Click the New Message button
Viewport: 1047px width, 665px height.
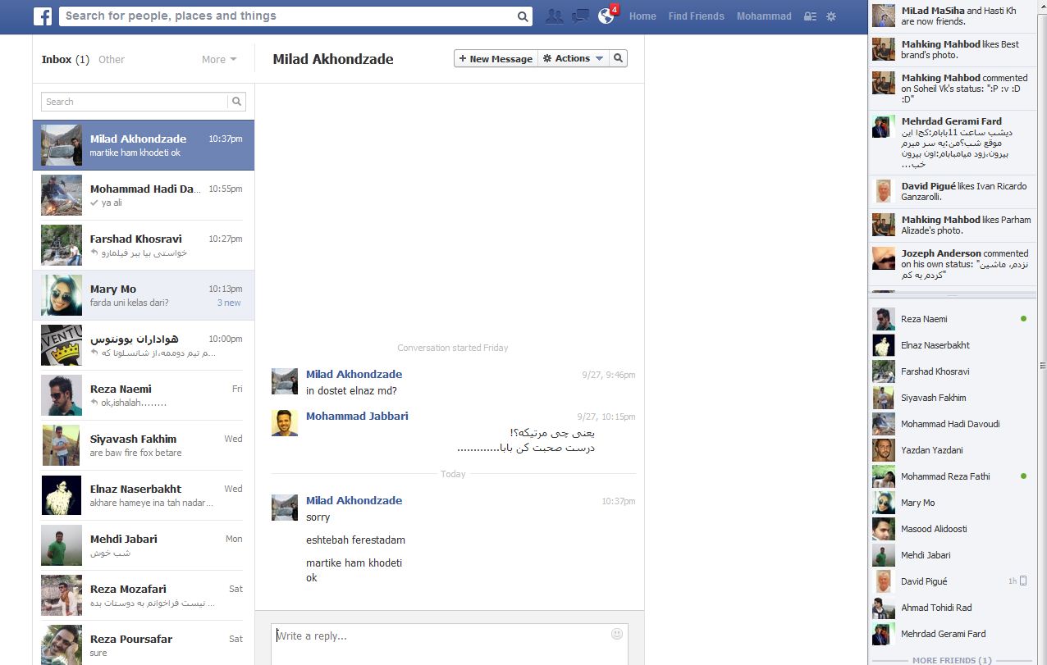point(496,58)
